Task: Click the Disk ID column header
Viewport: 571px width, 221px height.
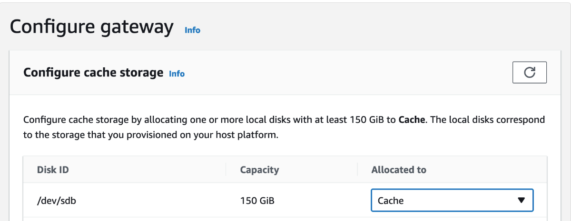Action: (53, 169)
